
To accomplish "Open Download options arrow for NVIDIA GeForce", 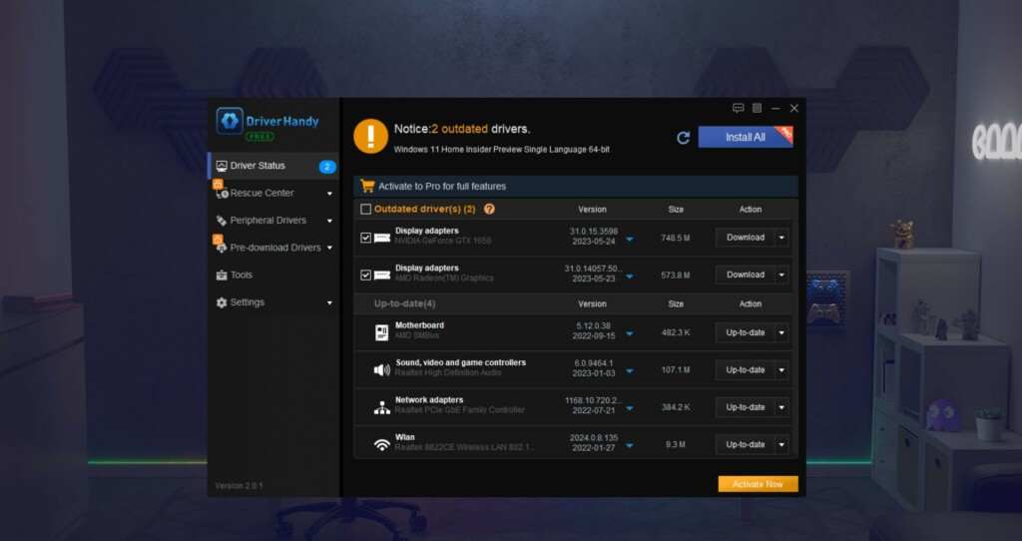I will (x=781, y=238).
